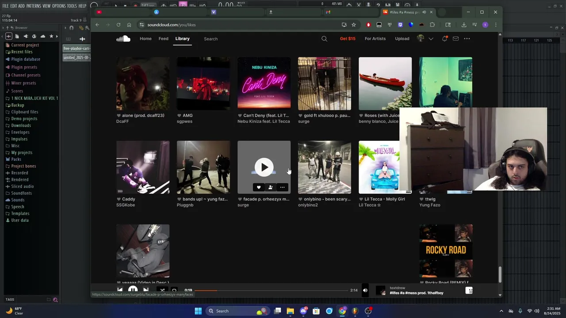Screen dimensions: 566x318
Task: Open FL Studio FILE menu
Action: (5, 6)
